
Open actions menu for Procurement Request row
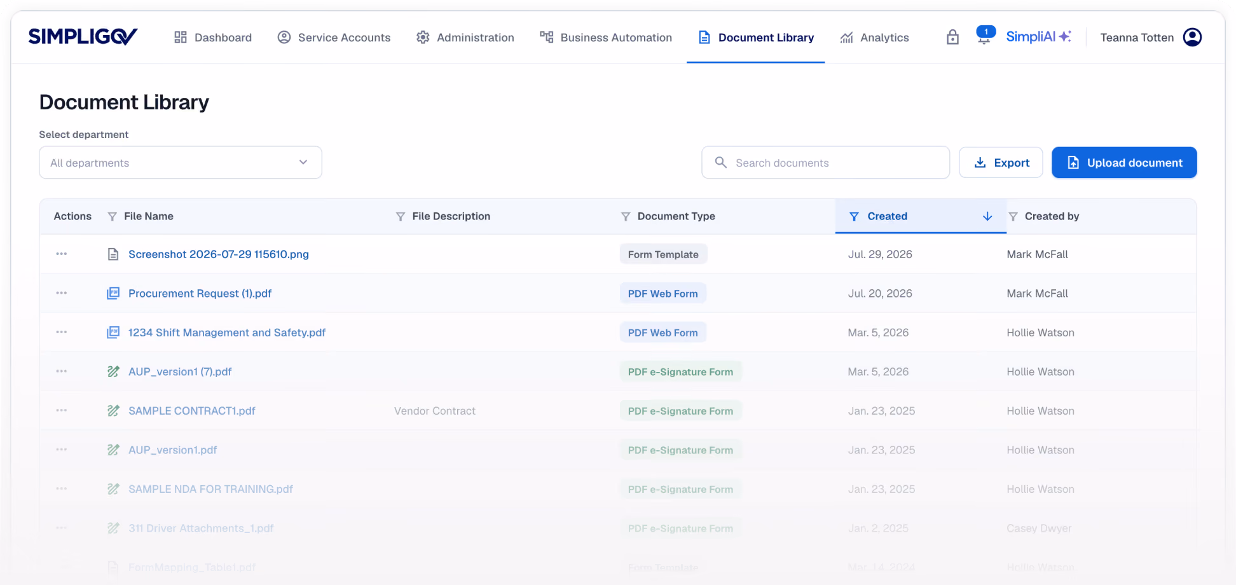[x=62, y=293]
